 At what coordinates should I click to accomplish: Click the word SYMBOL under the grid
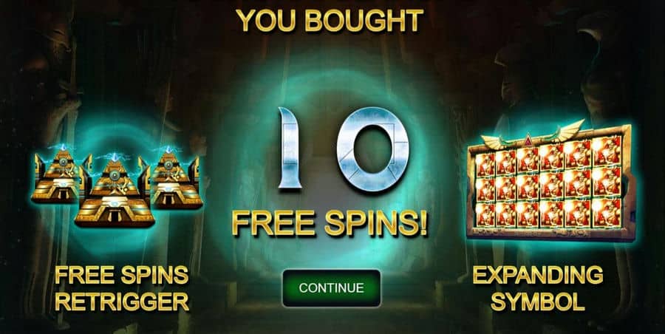point(538,301)
